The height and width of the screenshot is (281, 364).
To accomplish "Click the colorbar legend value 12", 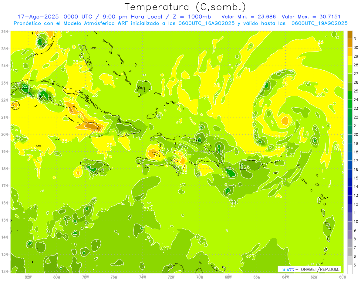I will pos(356,204).
